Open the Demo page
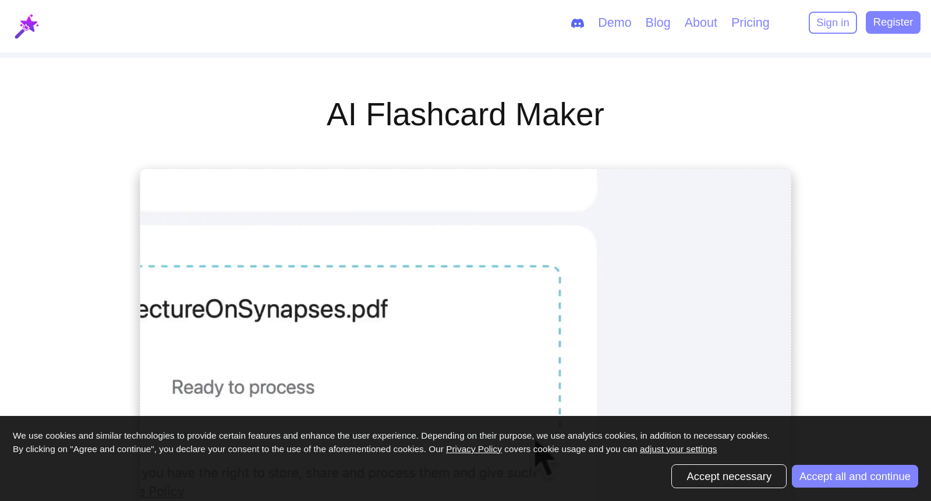 point(614,23)
